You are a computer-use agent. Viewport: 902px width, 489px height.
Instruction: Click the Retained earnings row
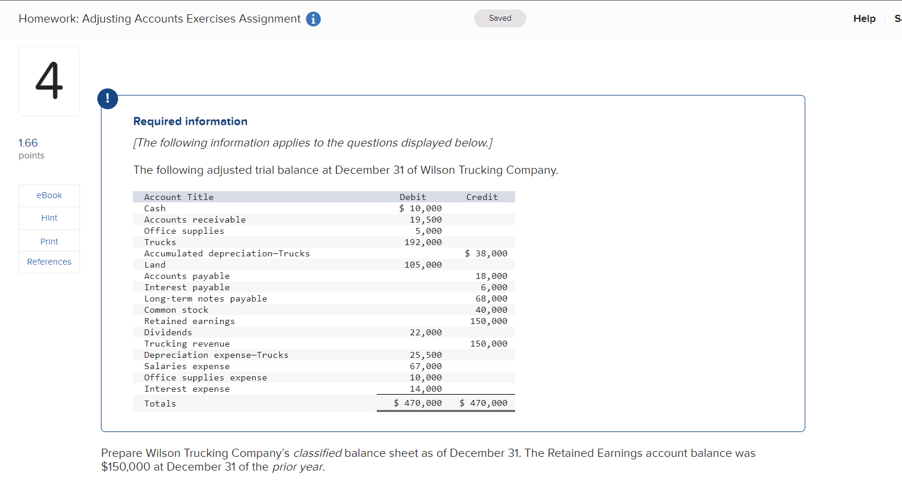189,320
